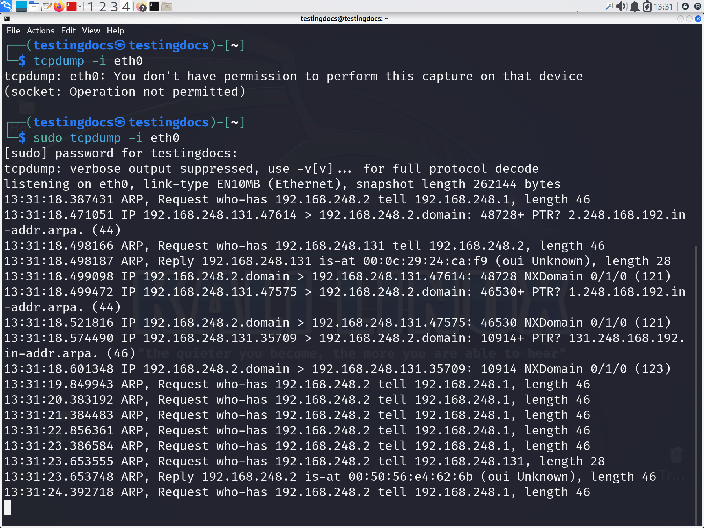Minimize the terminal window

(x=680, y=19)
